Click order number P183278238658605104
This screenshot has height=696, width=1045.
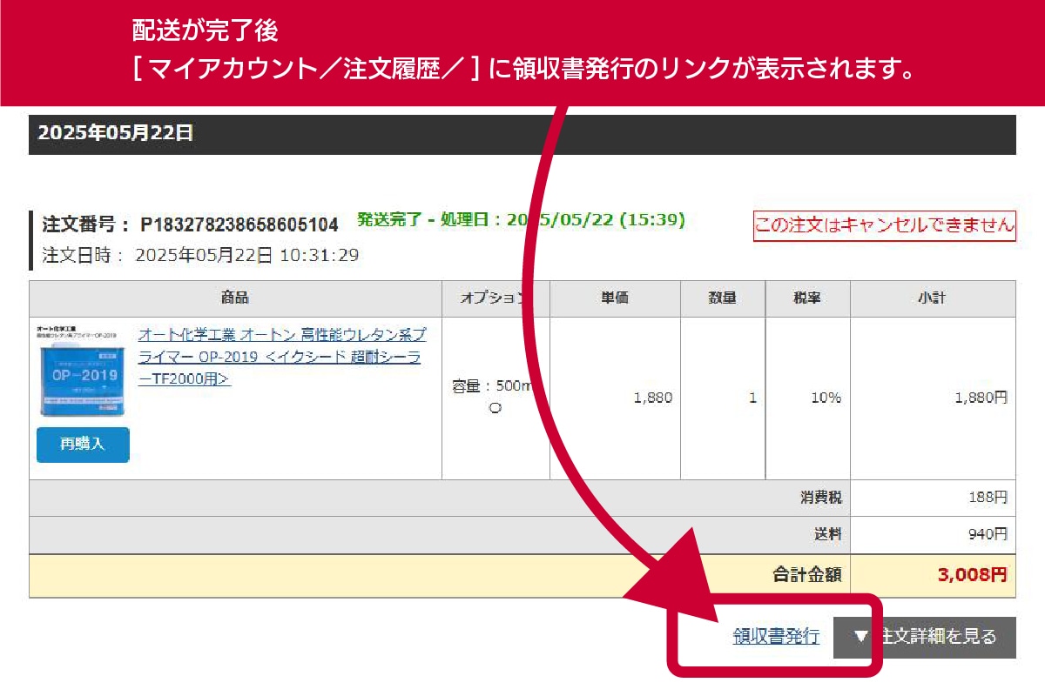pyautogui.click(x=239, y=225)
